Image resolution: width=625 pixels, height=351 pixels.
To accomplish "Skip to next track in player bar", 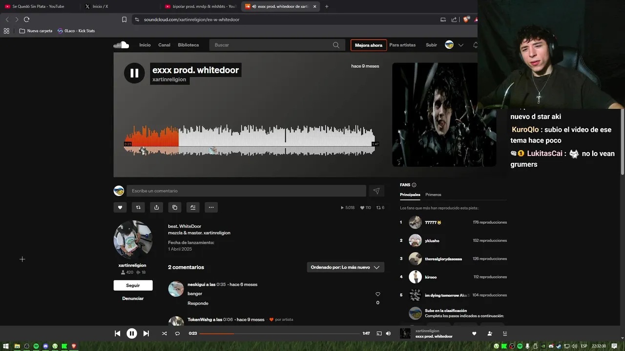I will (146, 333).
